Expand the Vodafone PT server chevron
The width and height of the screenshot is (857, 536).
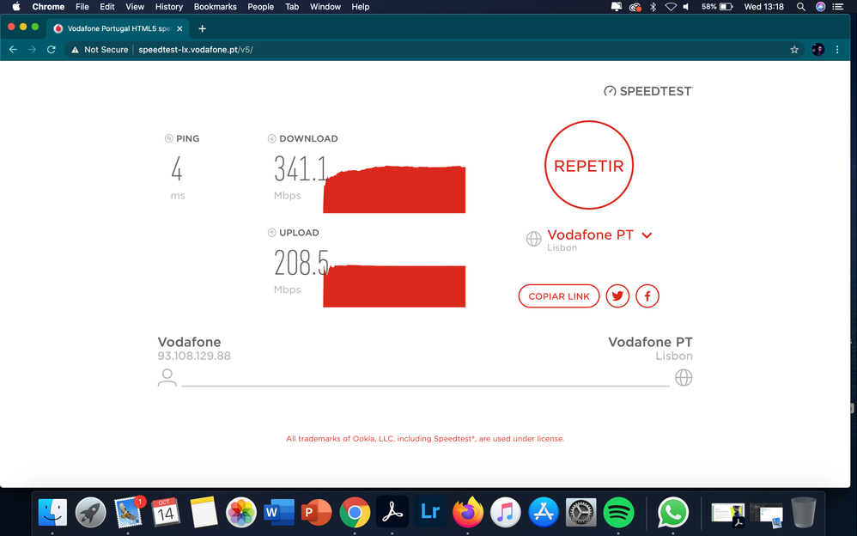[x=647, y=234]
